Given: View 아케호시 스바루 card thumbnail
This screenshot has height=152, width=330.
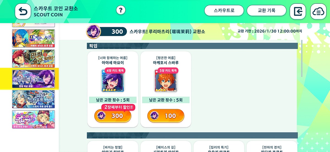Looking at the screenshot, I should 166,81.
